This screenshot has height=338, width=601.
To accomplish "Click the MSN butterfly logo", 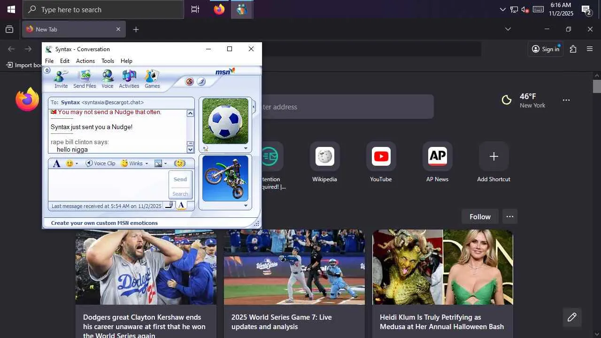I will click(x=225, y=71).
